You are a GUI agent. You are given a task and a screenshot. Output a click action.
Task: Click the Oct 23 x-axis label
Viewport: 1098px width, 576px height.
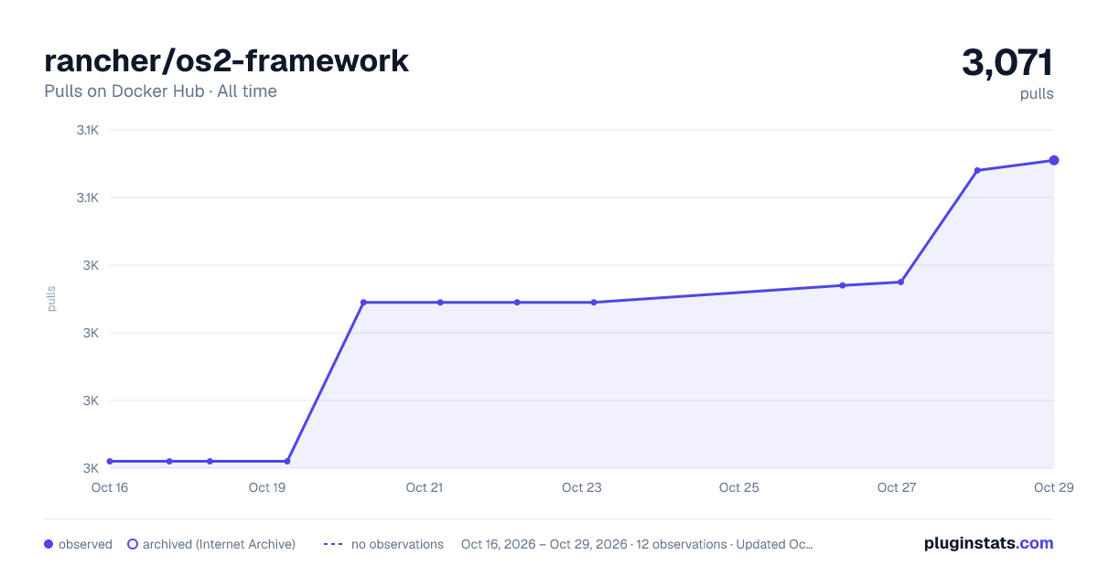(x=582, y=487)
